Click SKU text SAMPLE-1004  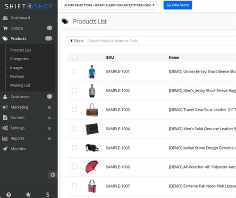(118, 129)
